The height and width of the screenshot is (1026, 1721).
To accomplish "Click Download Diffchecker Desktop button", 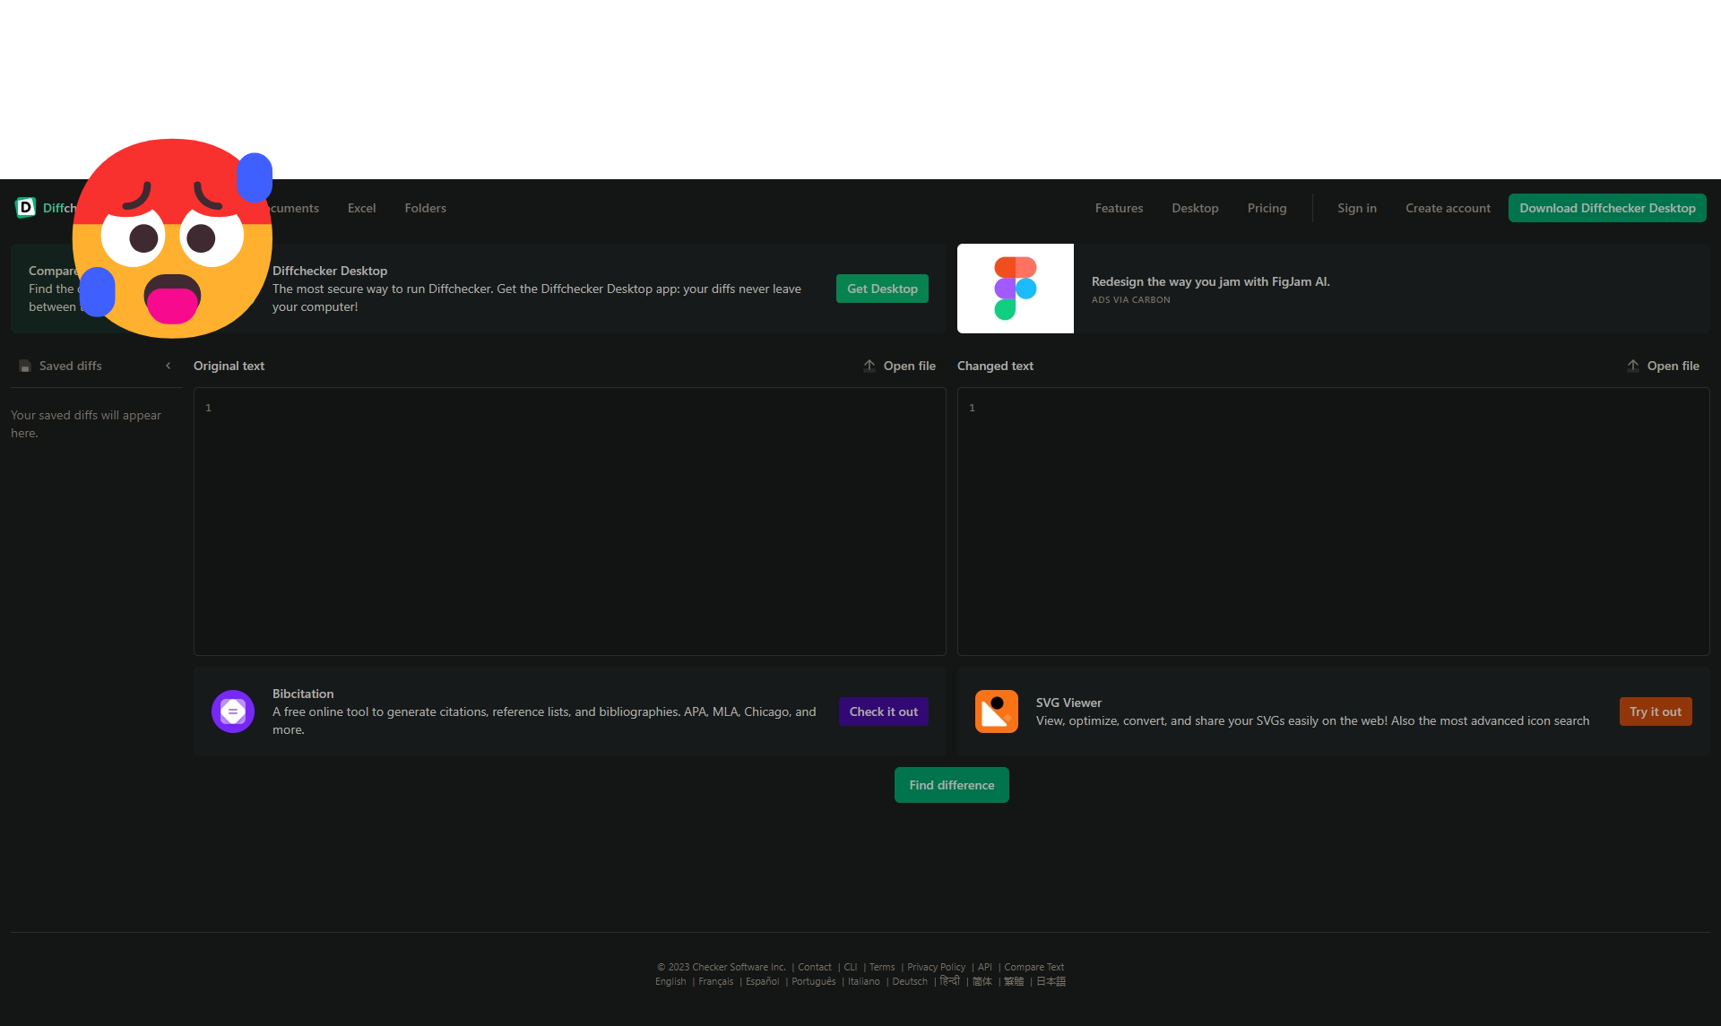I will pyautogui.click(x=1607, y=208).
